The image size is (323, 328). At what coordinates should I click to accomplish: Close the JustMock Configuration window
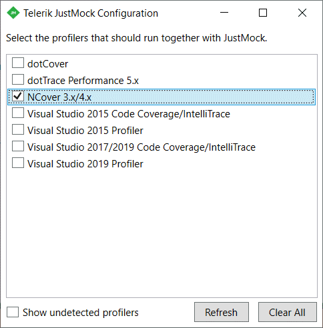point(302,13)
